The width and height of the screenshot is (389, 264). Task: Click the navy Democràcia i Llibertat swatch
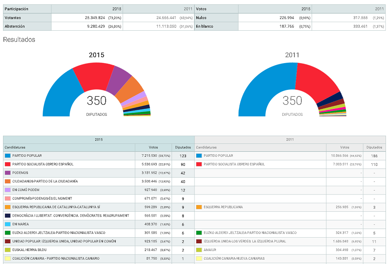(x=8, y=216)
